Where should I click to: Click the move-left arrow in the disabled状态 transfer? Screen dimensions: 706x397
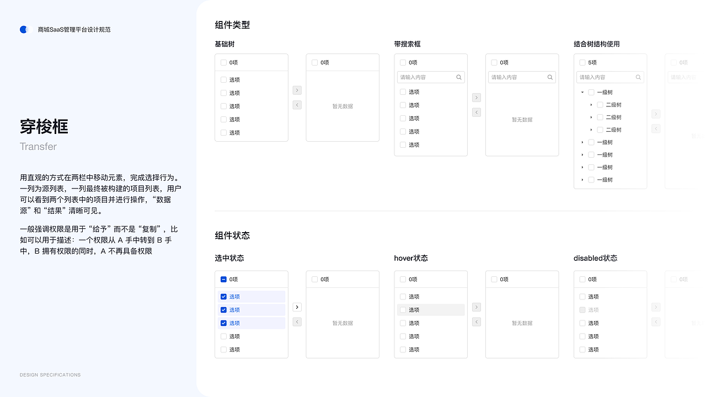coord(656,322)
